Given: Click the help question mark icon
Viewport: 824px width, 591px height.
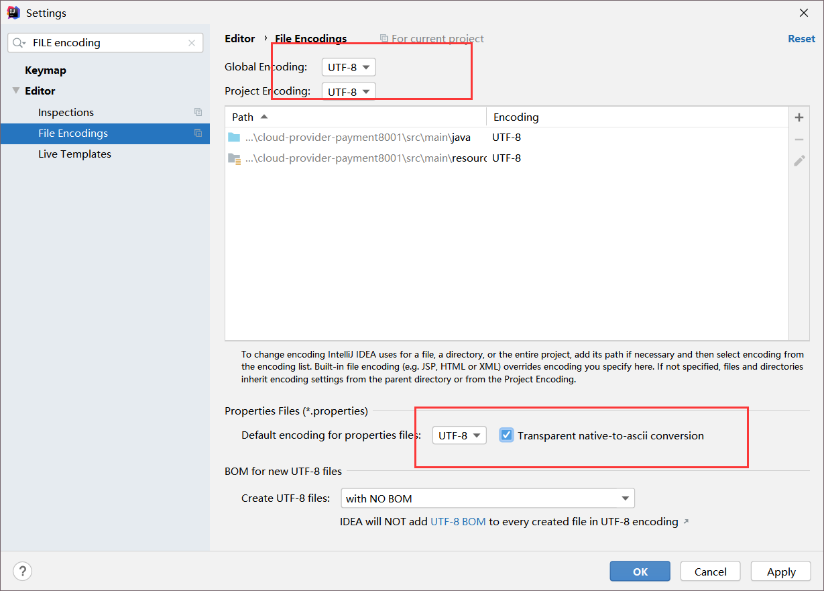Looking at the screenshot, I should tap(23, 571).
